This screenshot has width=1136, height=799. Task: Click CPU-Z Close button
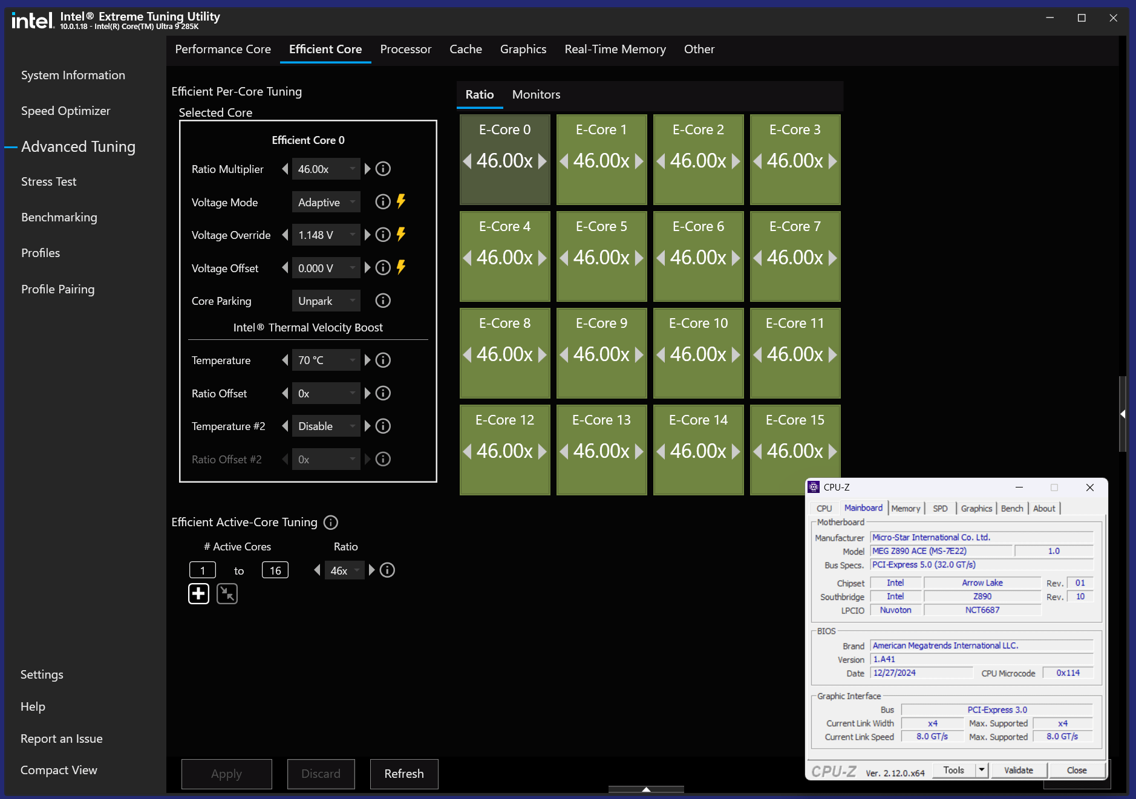pyautogui.click(x=1077, y=770)
